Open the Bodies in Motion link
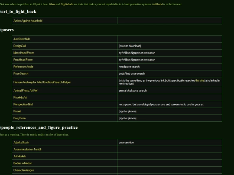 tap(23, 163)
